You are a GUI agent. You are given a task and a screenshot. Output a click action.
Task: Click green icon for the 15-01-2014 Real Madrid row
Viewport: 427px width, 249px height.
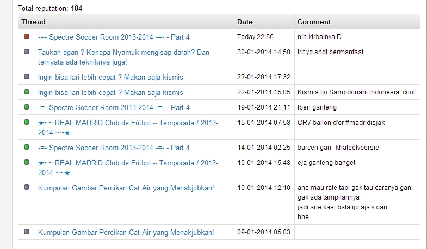27,123
